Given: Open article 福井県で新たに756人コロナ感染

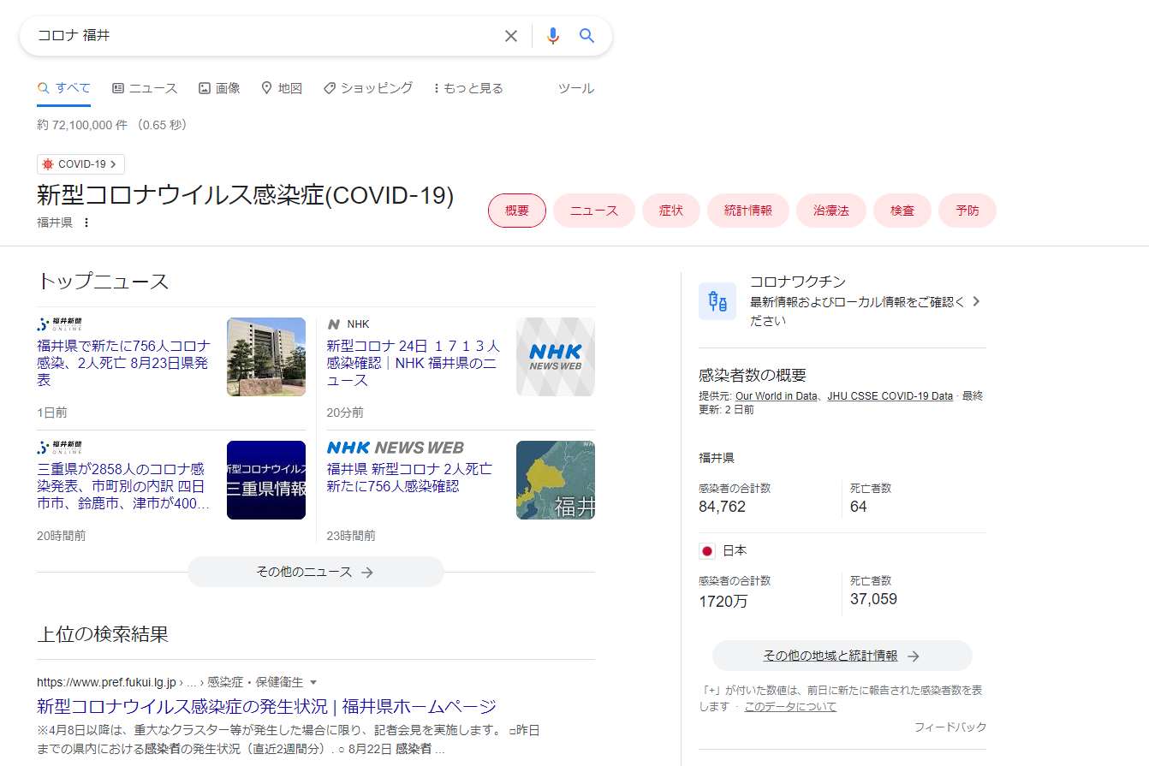Looking at the screenshot, I should 123,363.
